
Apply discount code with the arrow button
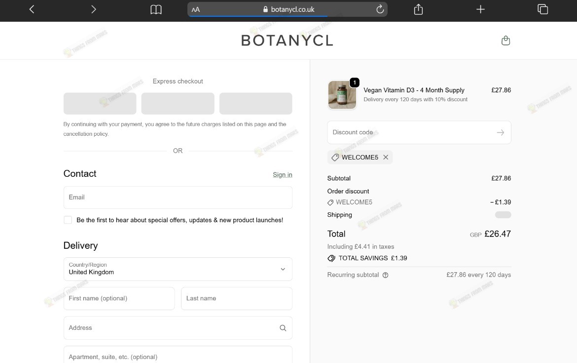coord(500,132)
